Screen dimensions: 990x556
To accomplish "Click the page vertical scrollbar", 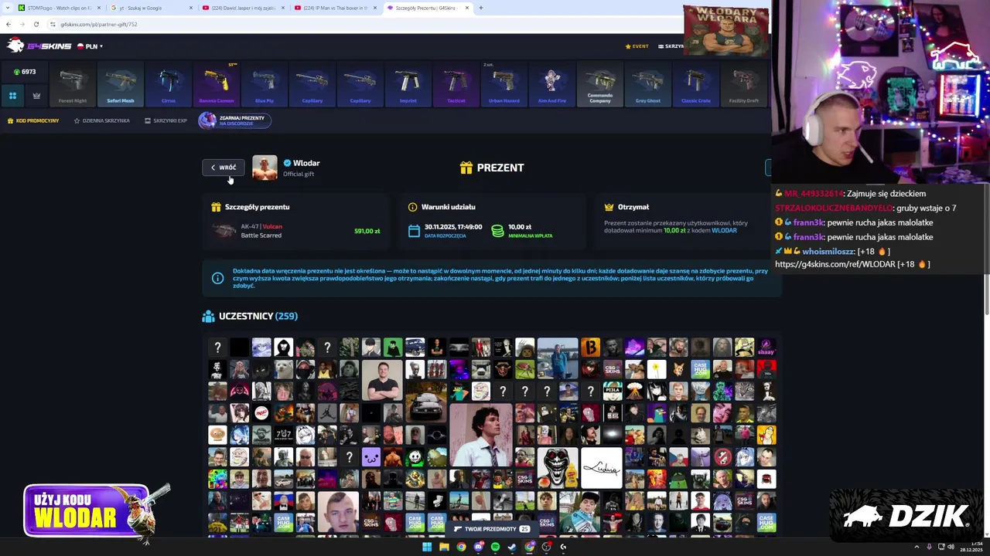I will 986,293.
